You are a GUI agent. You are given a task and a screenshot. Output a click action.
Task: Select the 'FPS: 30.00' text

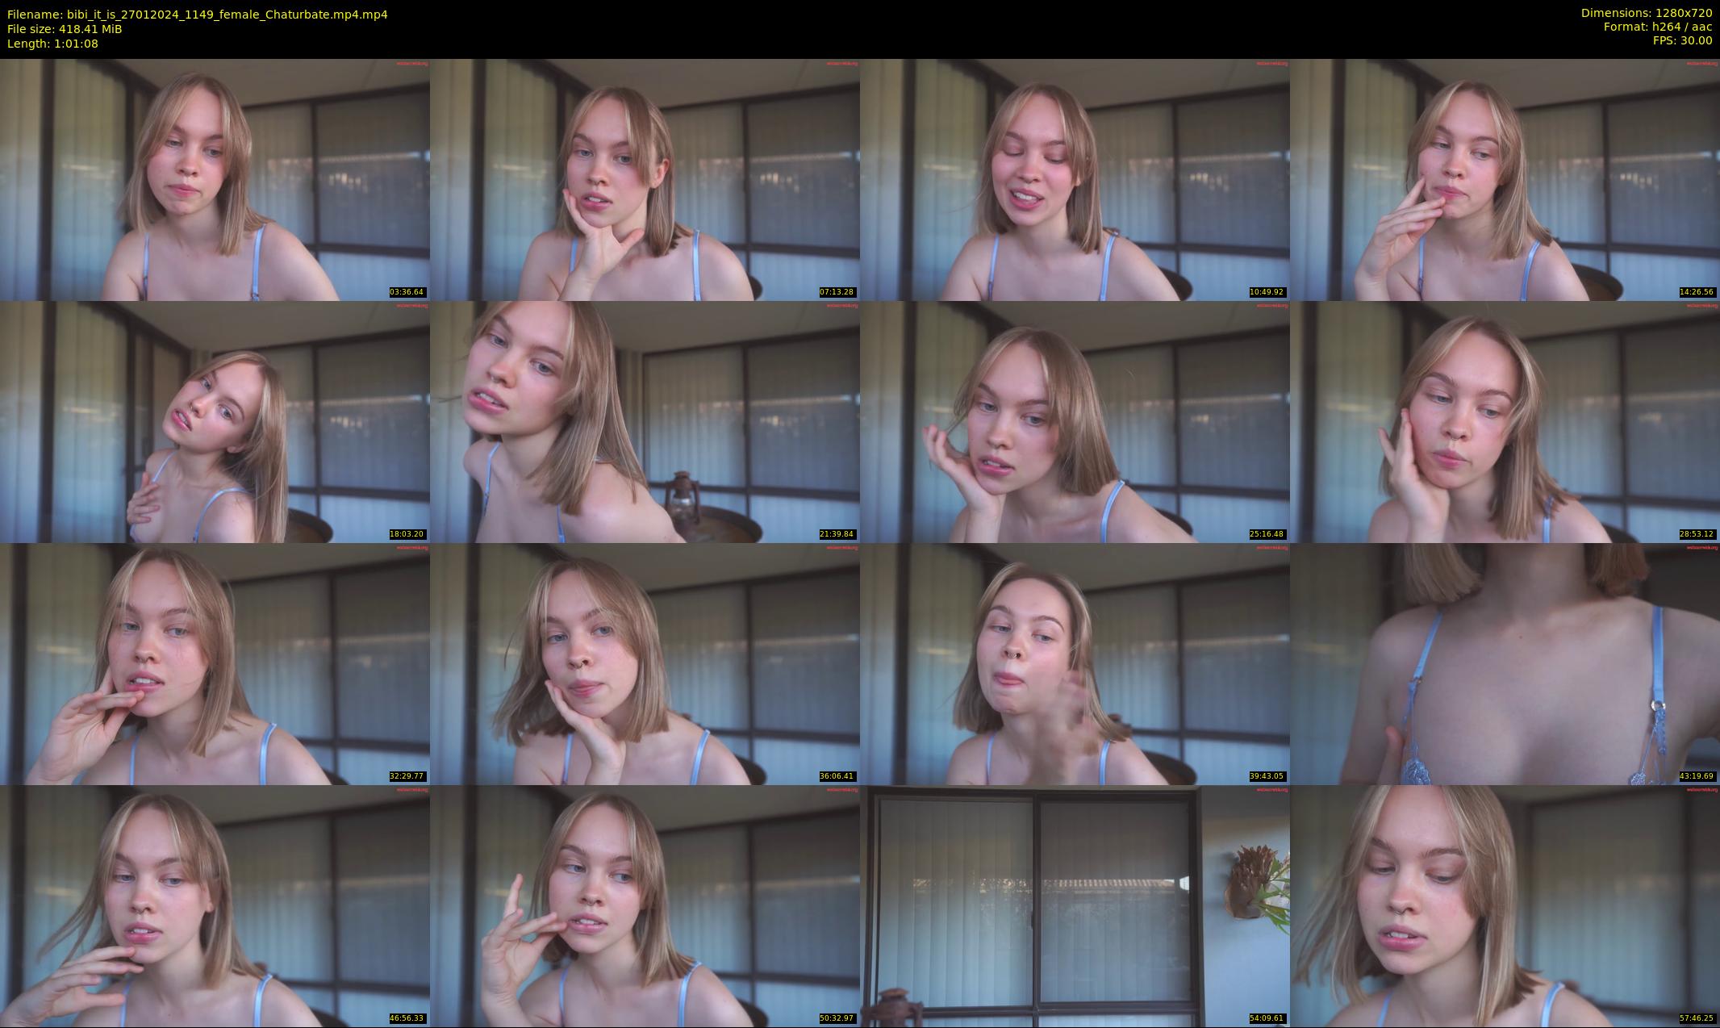[1682, 40]
